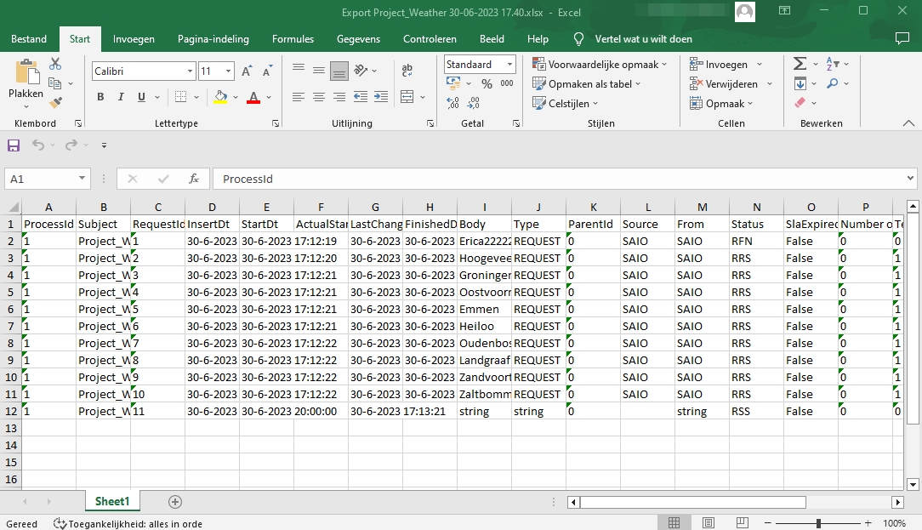Expand the Standaard number format dropdown

[x=509, y=65]
